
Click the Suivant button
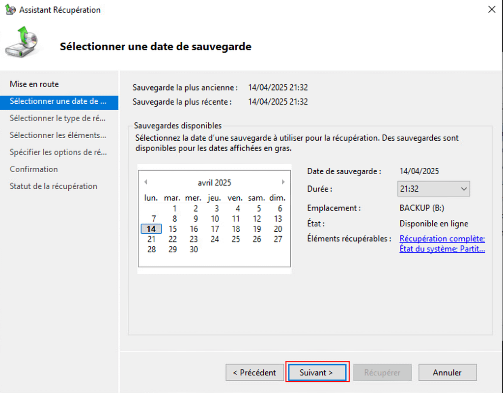(x=317, y=372)
